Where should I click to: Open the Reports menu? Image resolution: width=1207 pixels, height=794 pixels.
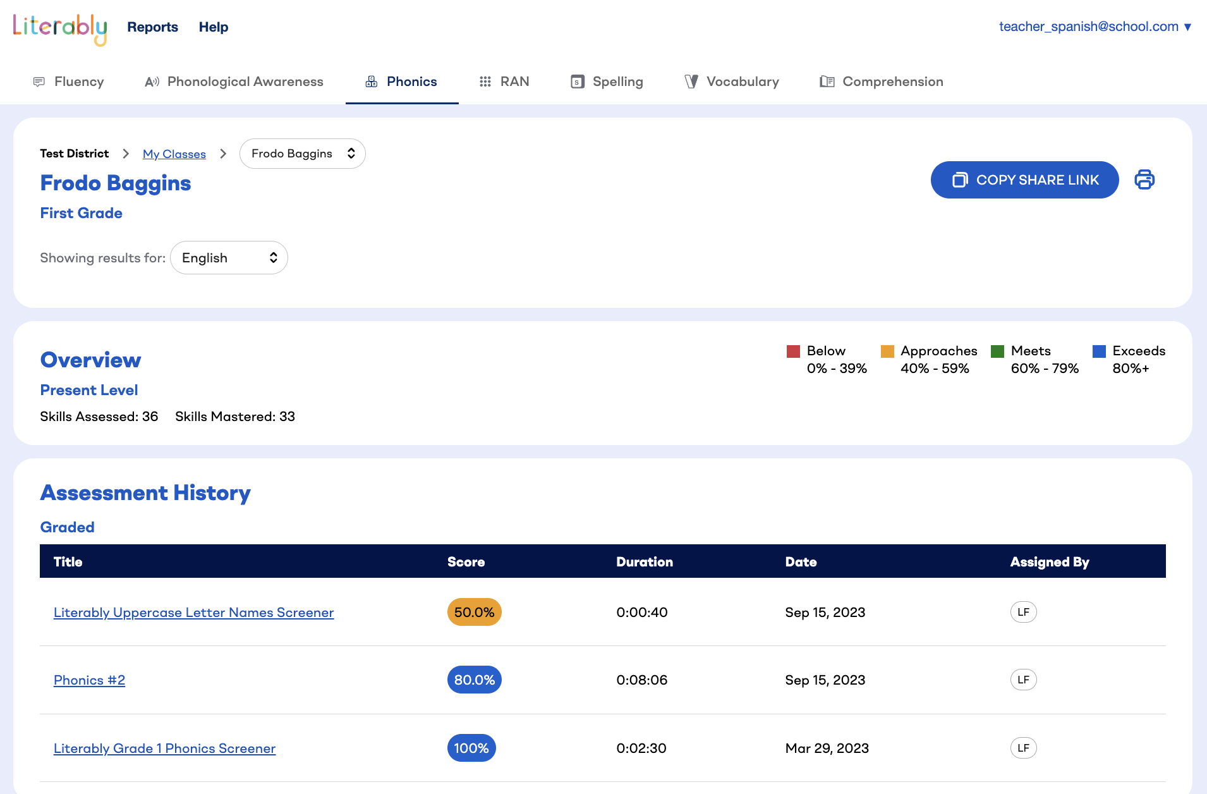point(152,27)
